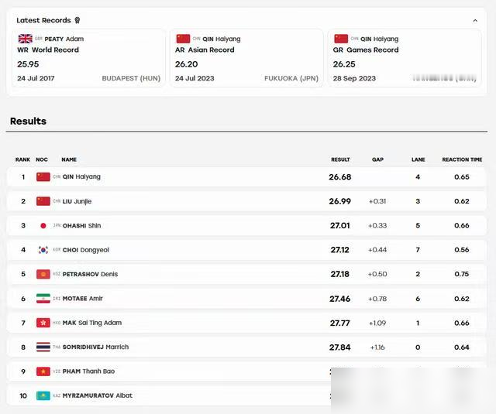Click the result 27.18
The image size is (496, 414).
[x=340, y=274]
